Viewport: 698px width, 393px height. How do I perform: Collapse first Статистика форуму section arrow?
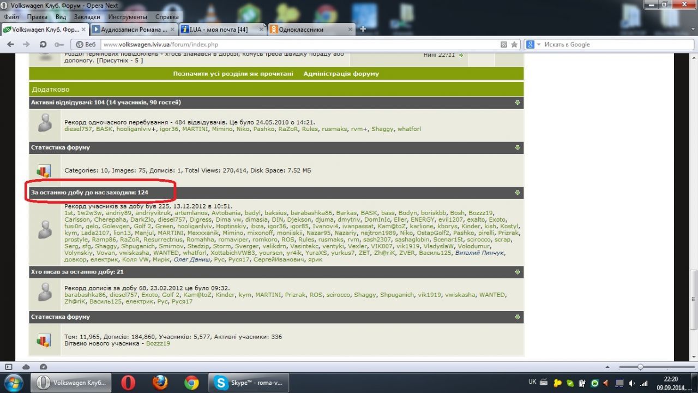tap(518, 147)
